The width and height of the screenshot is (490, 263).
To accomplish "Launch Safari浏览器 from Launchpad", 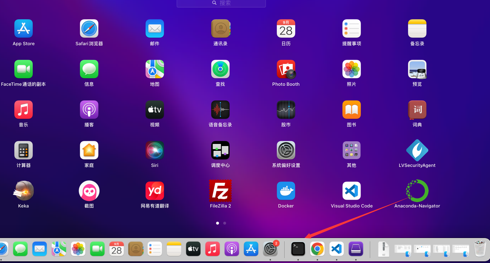I will pyautogui.click(x=89, y=28).
